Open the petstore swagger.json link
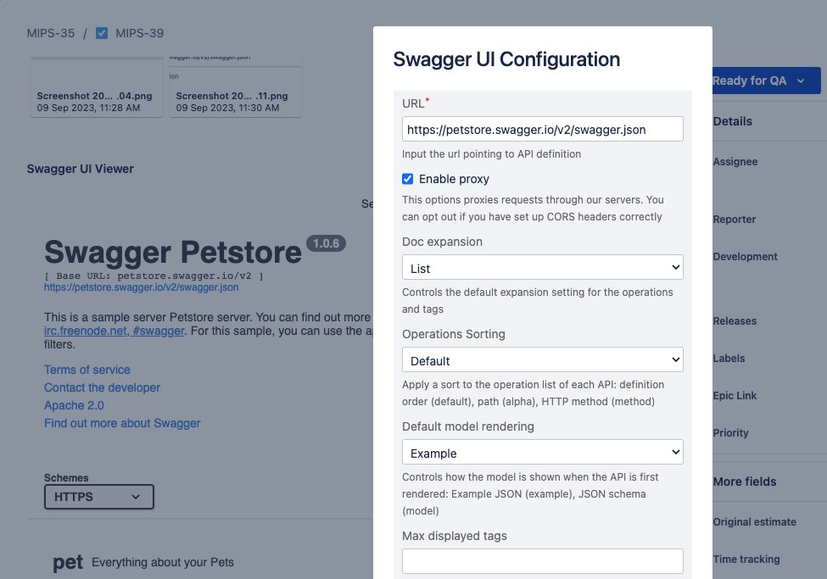Viewport: 827px width, 579px height. pyautogui.click(x=141, y=287)
